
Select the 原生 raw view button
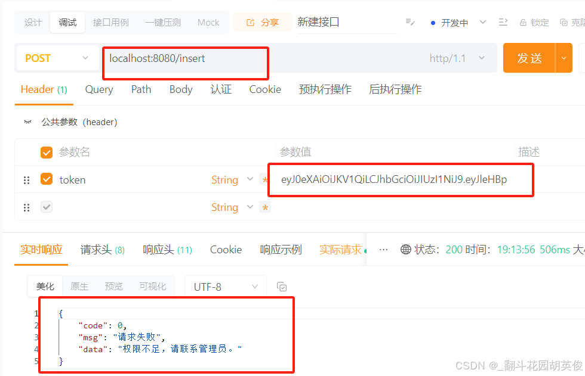(x=79, y=286)
